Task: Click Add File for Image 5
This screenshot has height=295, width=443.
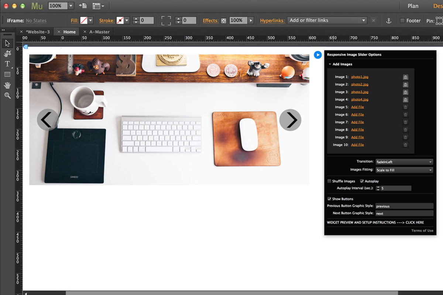Action: pyautogui.click(x=357, y=107)
